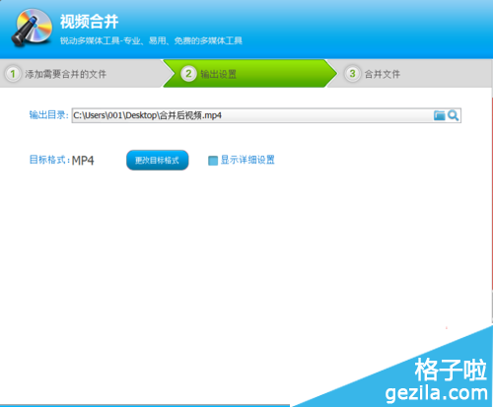Click the 更改目标格式 button
Screen dimensions: 493x407
pyautogui.click(x=158, y=160)
